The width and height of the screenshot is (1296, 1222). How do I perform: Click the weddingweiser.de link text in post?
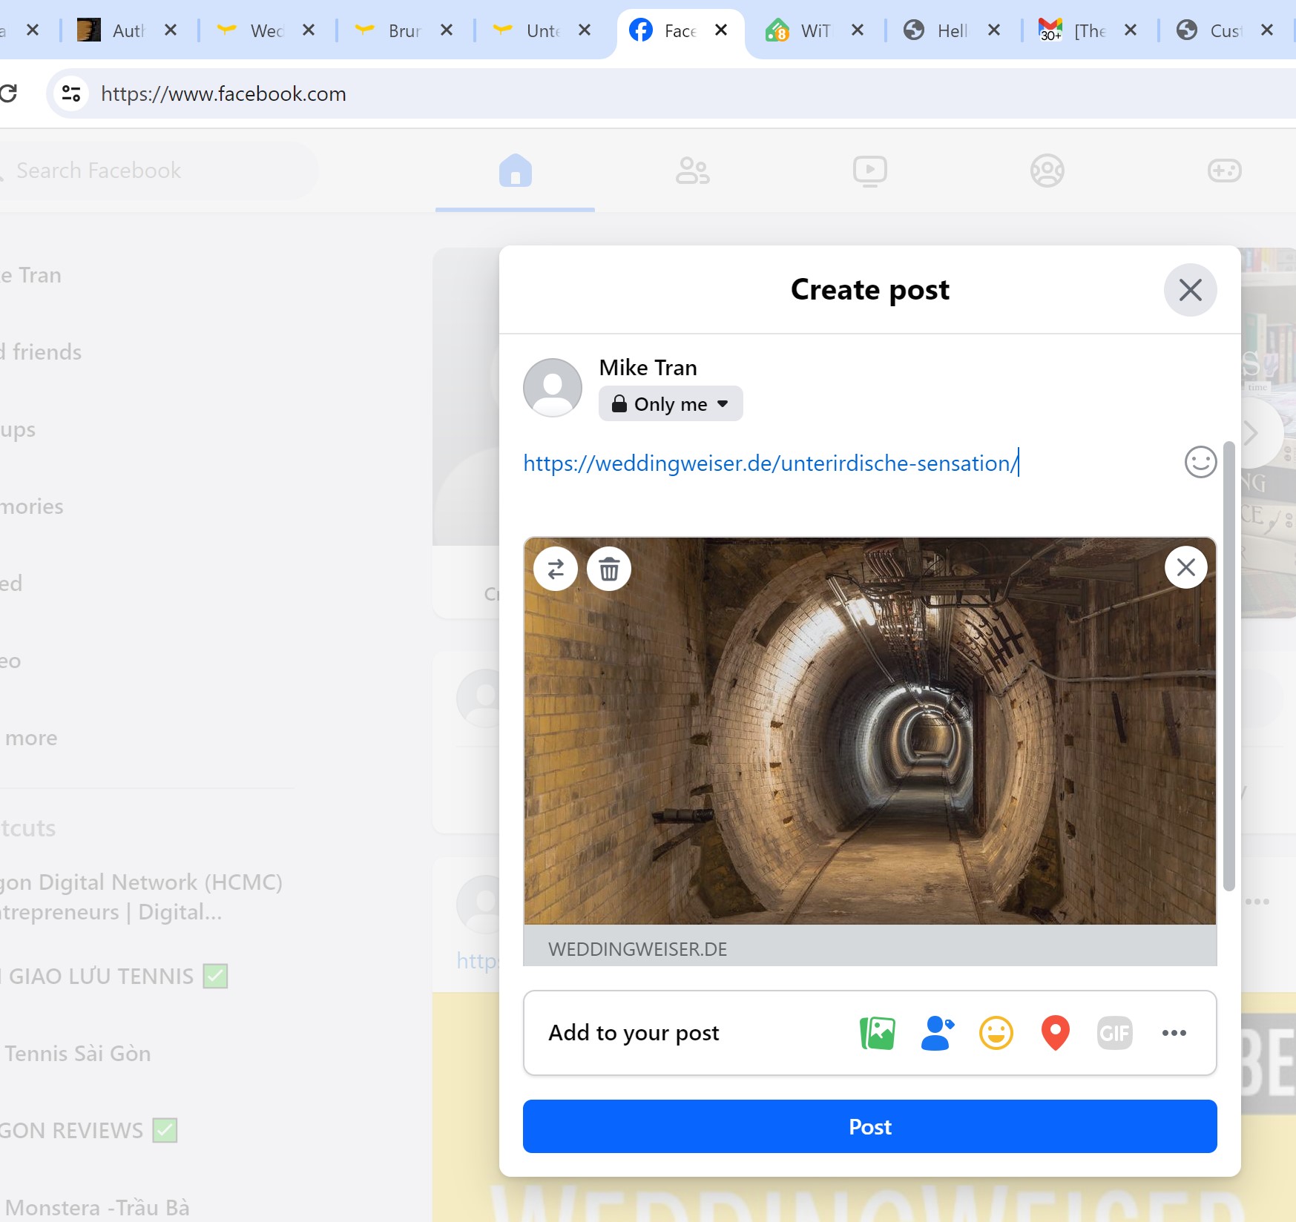(770, 463)
